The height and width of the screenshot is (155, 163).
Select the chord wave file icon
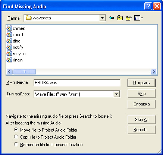[x=9, y=35]
